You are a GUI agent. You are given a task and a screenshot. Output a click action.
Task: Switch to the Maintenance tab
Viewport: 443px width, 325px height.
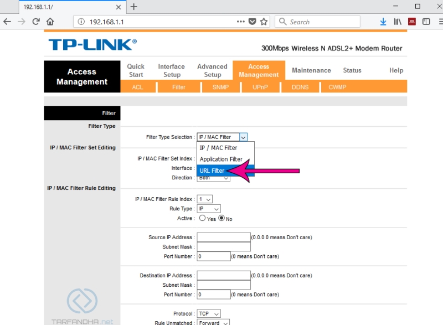(311, 70)
